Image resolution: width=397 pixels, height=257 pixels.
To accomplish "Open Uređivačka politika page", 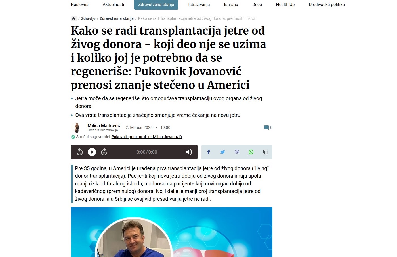I will click(x=327, y=5).
